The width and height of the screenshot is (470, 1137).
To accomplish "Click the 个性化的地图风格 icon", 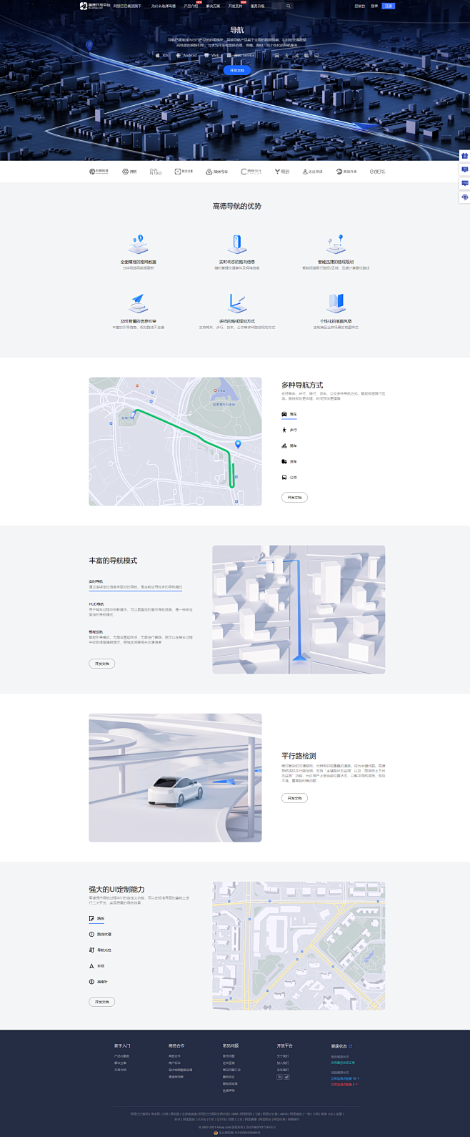I will [336, 303].
